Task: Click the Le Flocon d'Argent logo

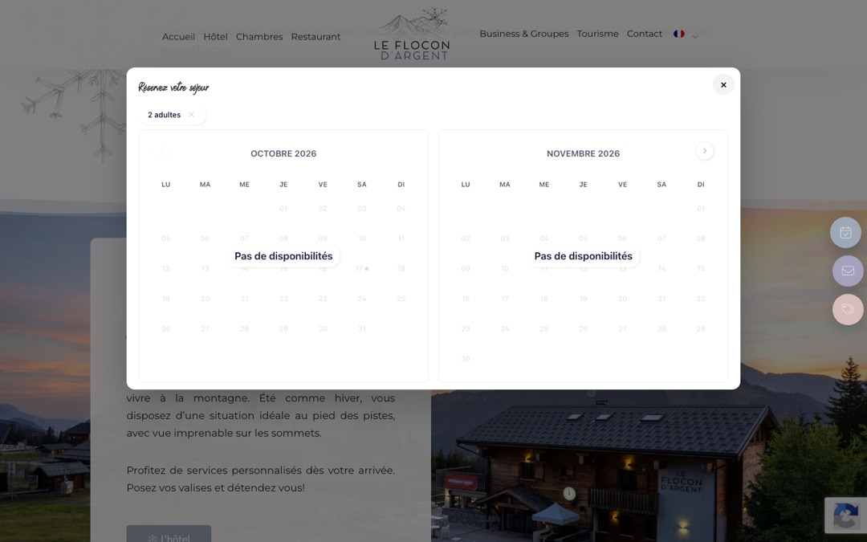Action: (x=411, y=34)
